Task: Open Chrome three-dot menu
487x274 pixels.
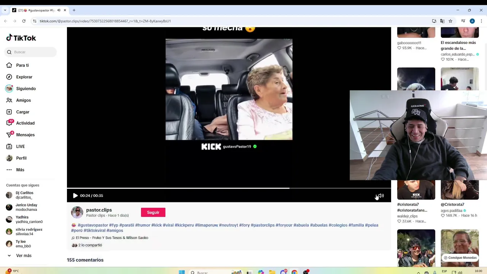Action: (x=481, y=21)
